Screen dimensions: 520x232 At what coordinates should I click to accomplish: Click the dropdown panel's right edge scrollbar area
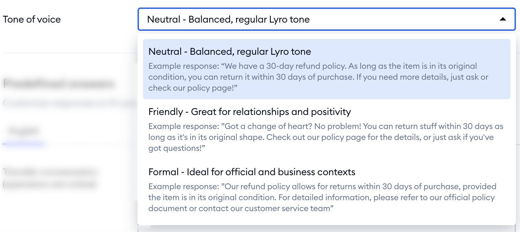pyautogui.click(x=513, y=127)
